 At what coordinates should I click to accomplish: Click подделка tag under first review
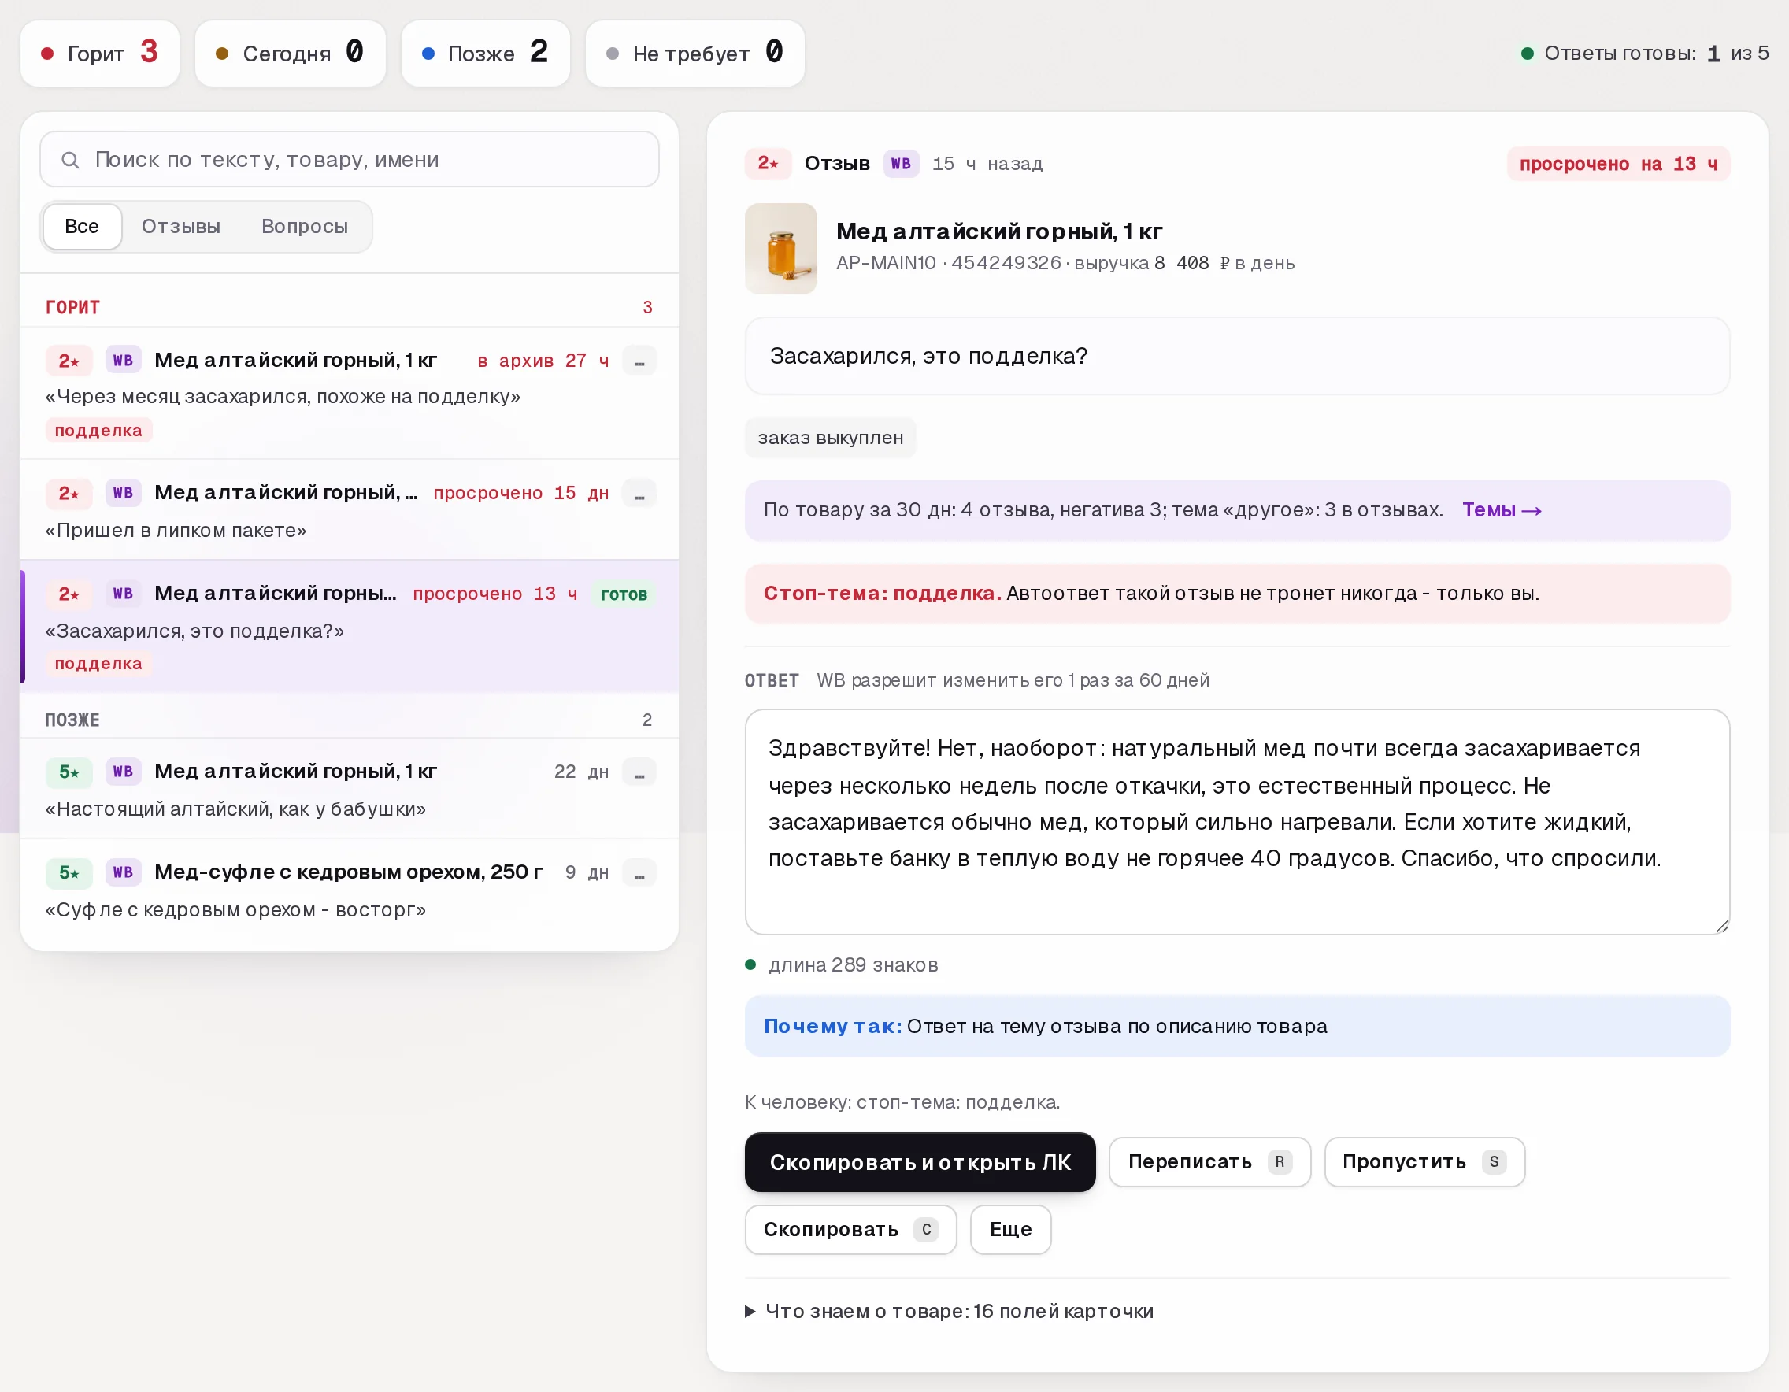click(98, 431)
